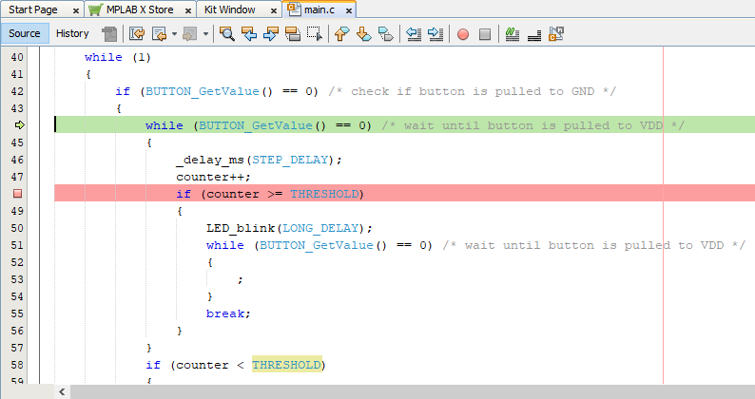Click Find Previous Occurrence arrow icon
The width and height of the screenshot is (755, 399).
point(250,34)
